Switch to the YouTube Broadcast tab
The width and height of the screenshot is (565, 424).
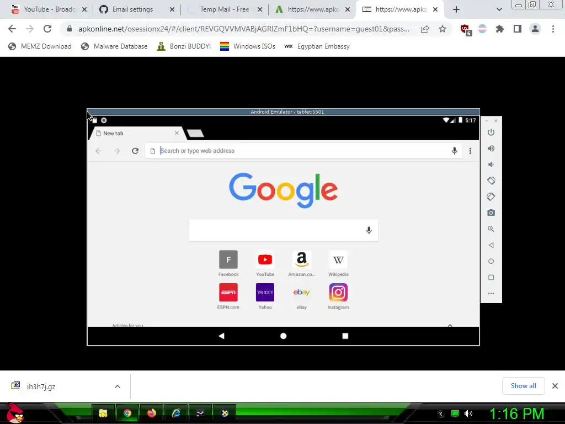click(49, 9)
